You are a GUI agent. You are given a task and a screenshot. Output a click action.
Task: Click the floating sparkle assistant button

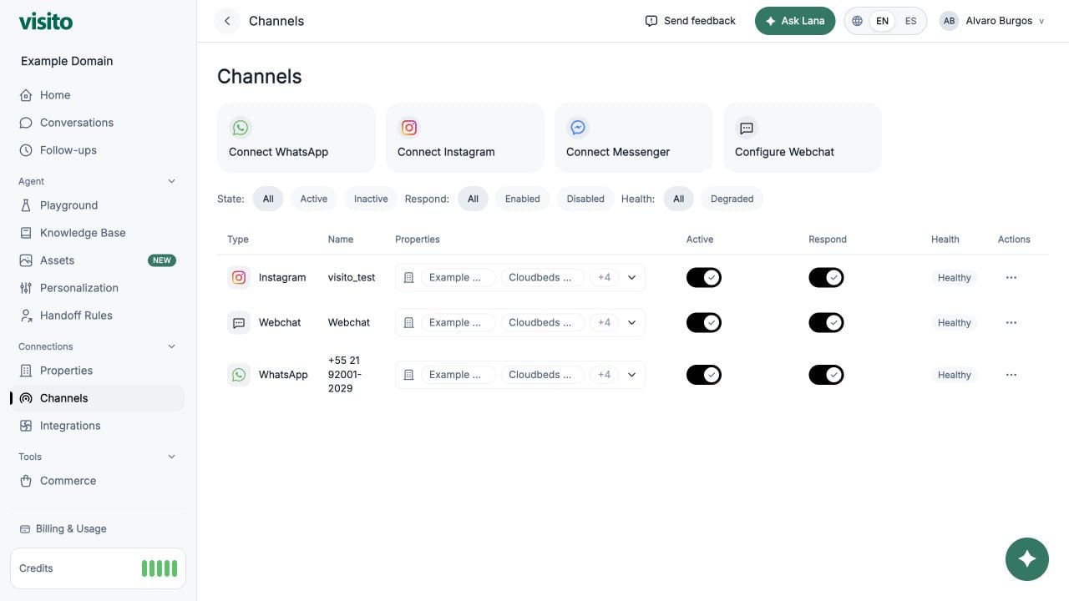tap(1027, 559)
